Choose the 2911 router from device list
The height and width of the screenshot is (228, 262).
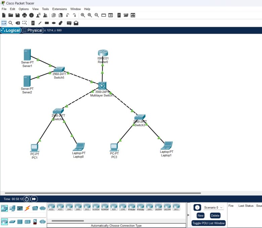[x=87, y=207]
